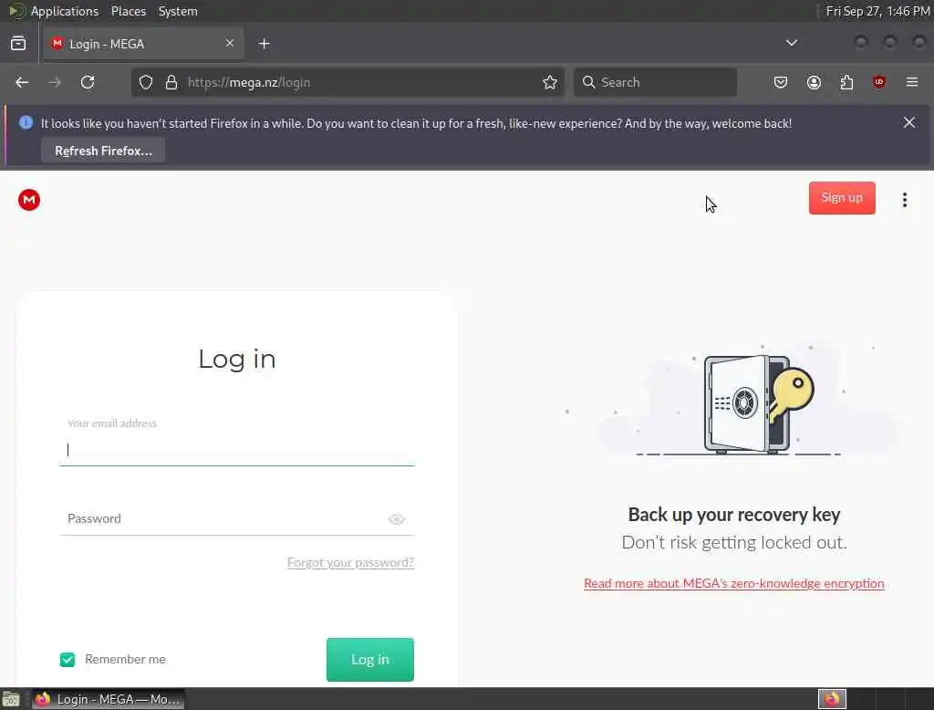The width and height of the screenshot is (934, 710).
Task: Click the date and time clock
Action: 877,11
